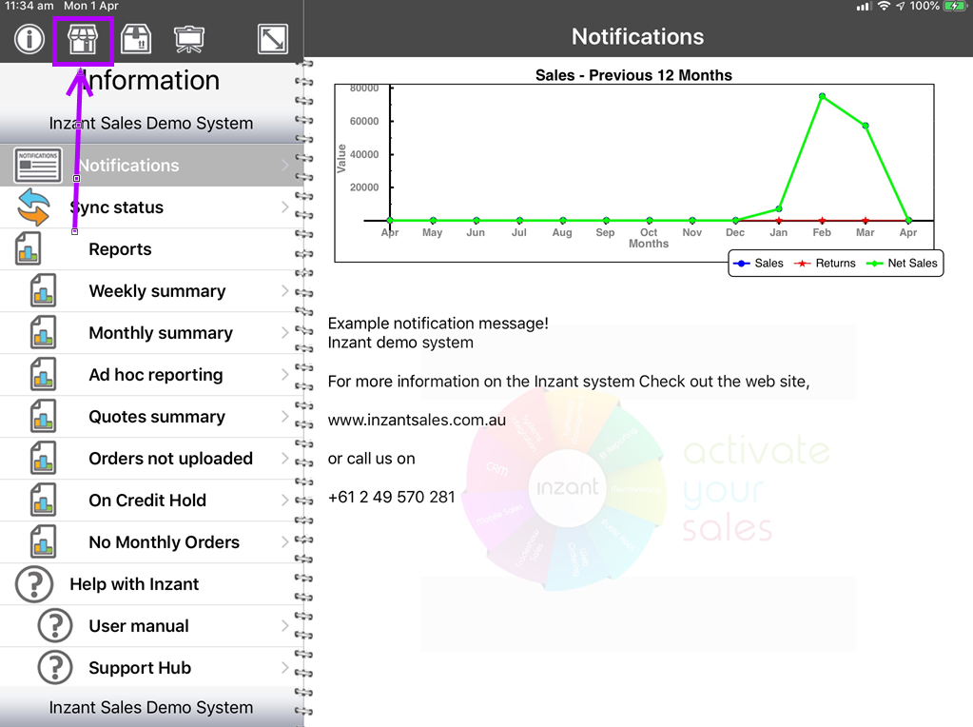Expand the User manual chevron
The height and width of the screenshot is (727, 973).
284,626
